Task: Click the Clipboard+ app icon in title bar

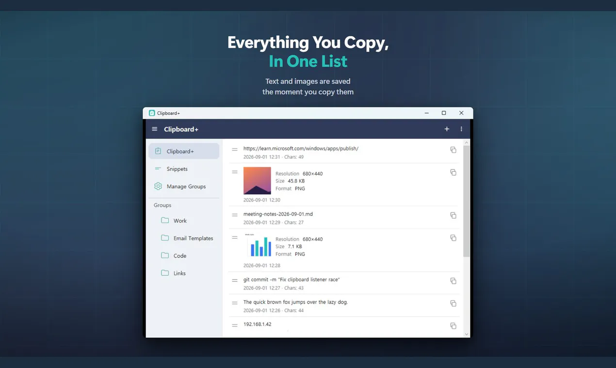Action: (152, 113)
